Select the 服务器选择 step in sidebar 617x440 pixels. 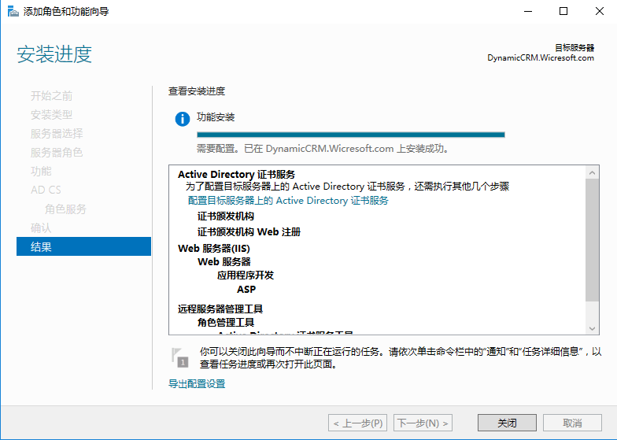[57, 134]
